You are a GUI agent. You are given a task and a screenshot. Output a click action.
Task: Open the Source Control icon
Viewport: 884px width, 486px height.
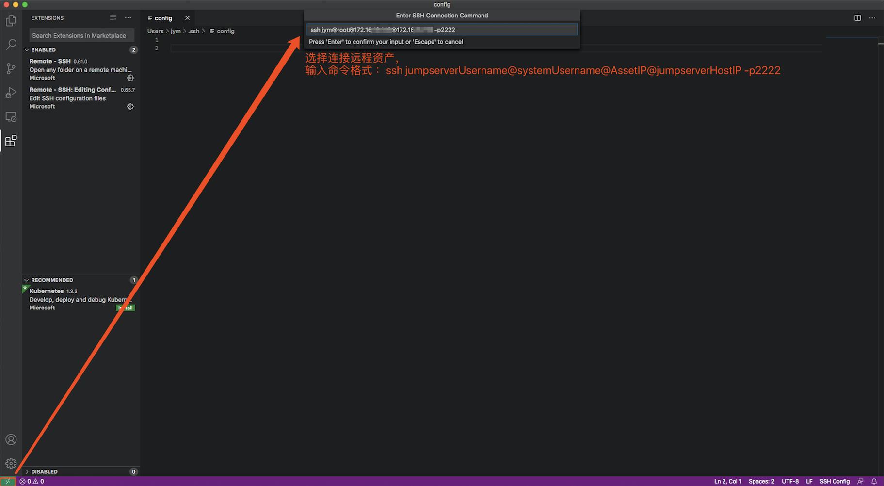(11, 68)
